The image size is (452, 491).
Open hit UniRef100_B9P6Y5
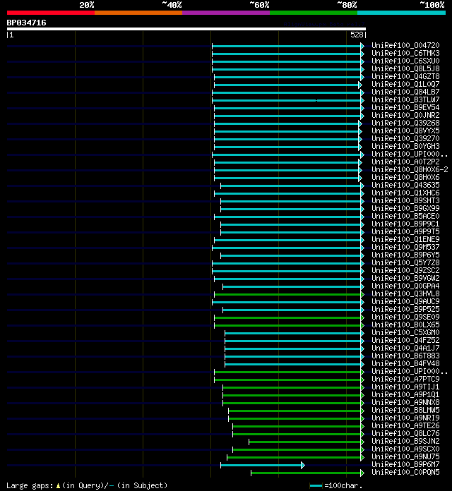[x=405, y=255]
